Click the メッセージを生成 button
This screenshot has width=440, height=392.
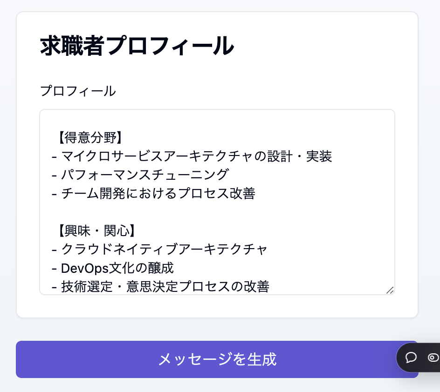pos(217,359)
